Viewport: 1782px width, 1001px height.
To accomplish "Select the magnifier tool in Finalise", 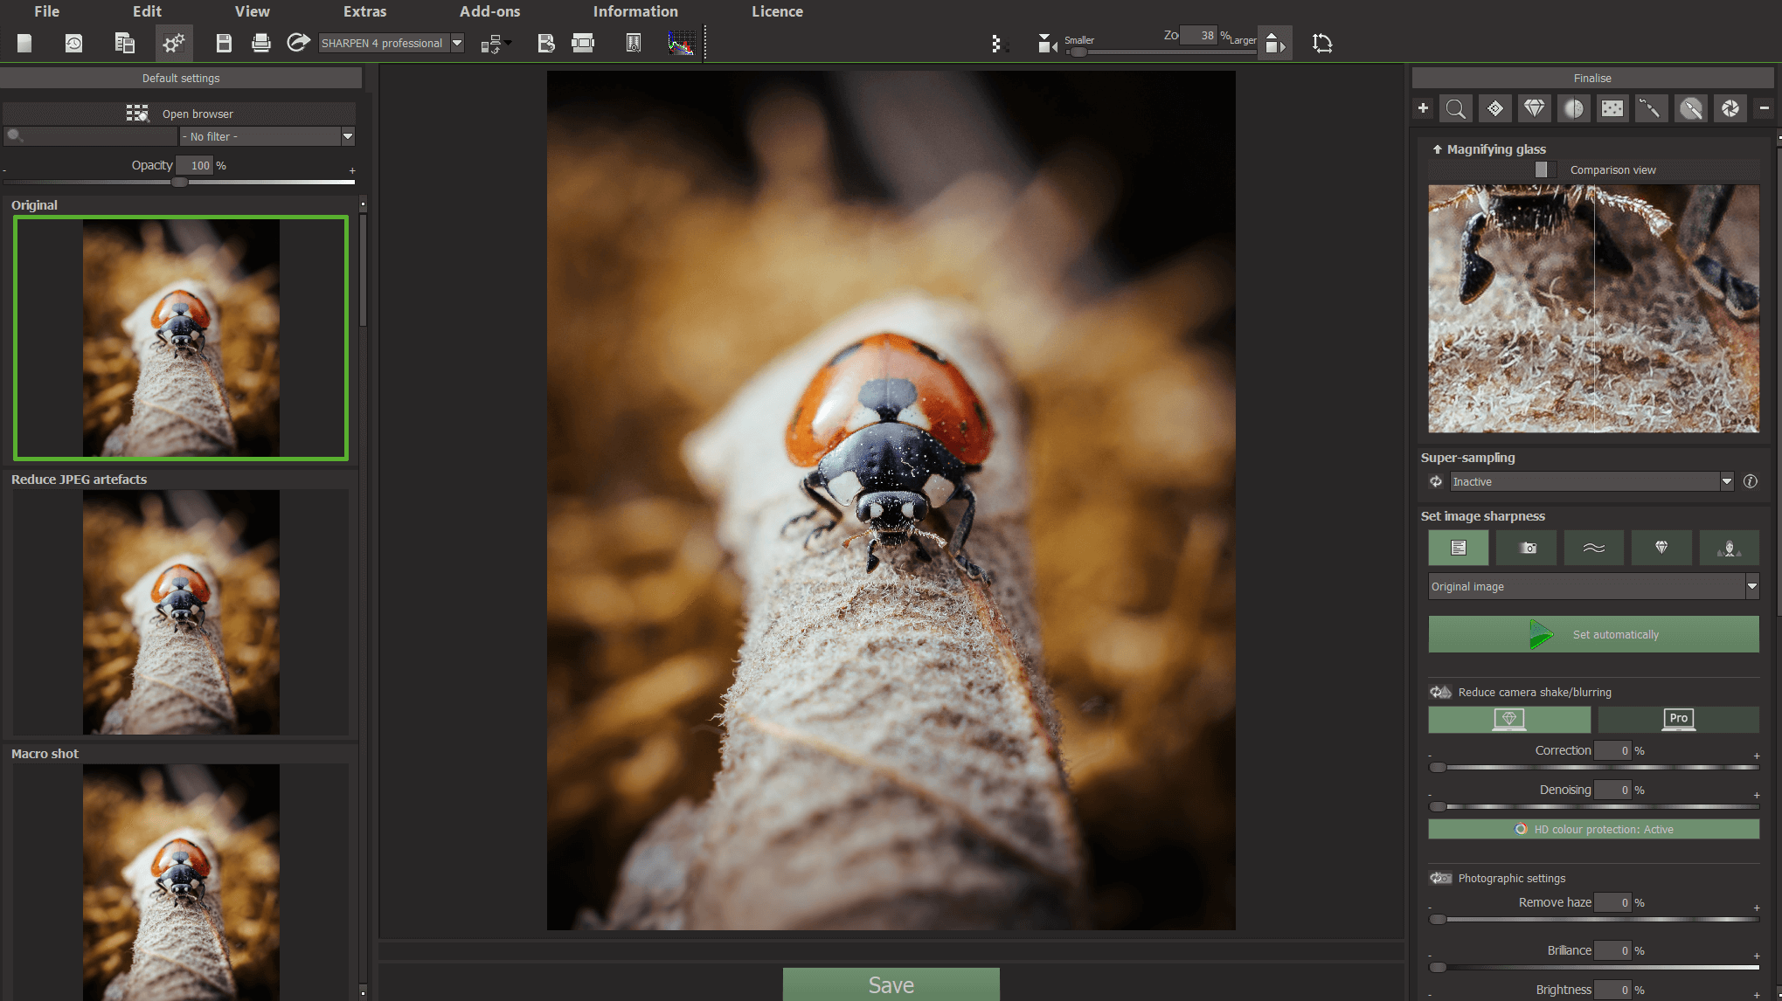I will 1456,108.
